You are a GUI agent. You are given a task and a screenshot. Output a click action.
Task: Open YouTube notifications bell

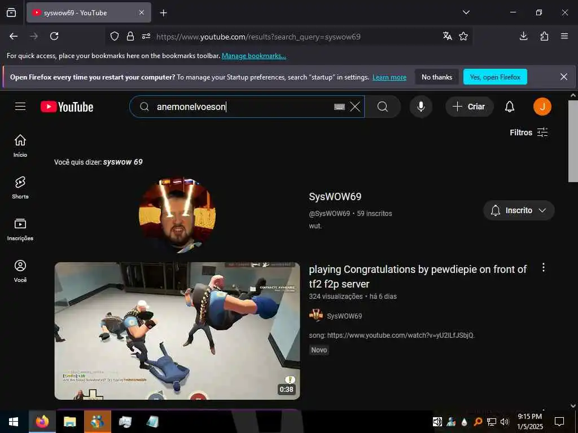(x=510, y=107)
